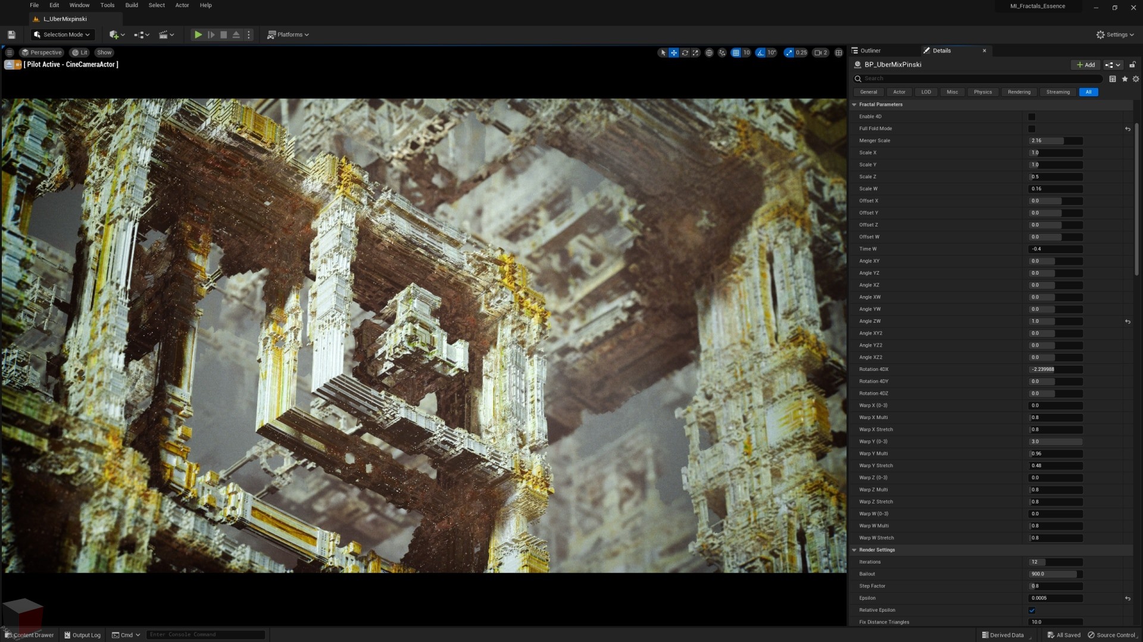Click the Eject from player button
Viewport: 1143px width, 642px height.
click(236, 34)
